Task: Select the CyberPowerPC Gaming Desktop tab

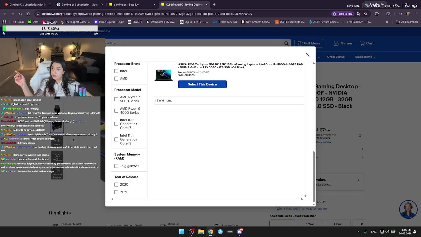Action: (x=184, y=5)
